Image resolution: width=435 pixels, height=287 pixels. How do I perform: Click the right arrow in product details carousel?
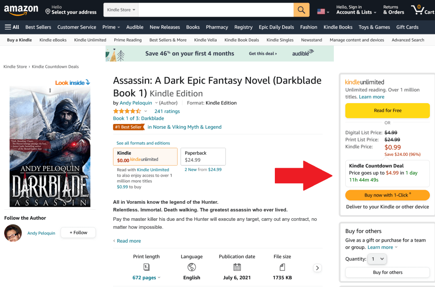317,268
